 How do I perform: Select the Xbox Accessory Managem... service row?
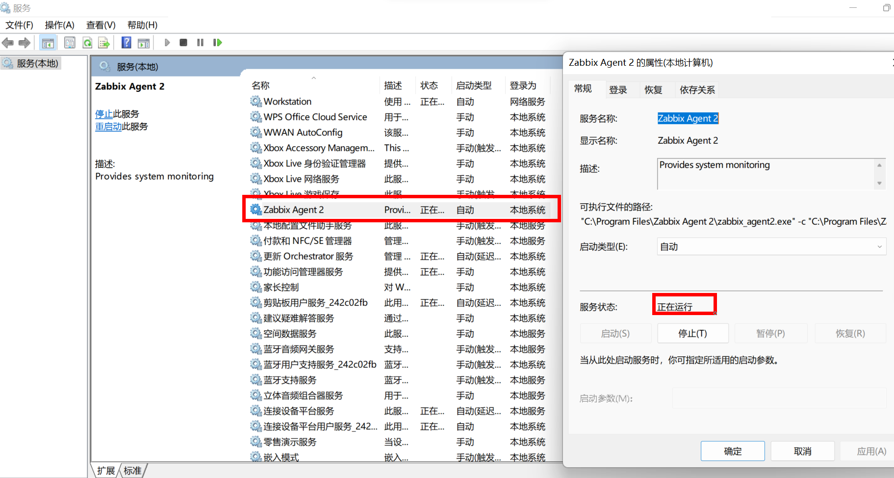tap(399, 148)
